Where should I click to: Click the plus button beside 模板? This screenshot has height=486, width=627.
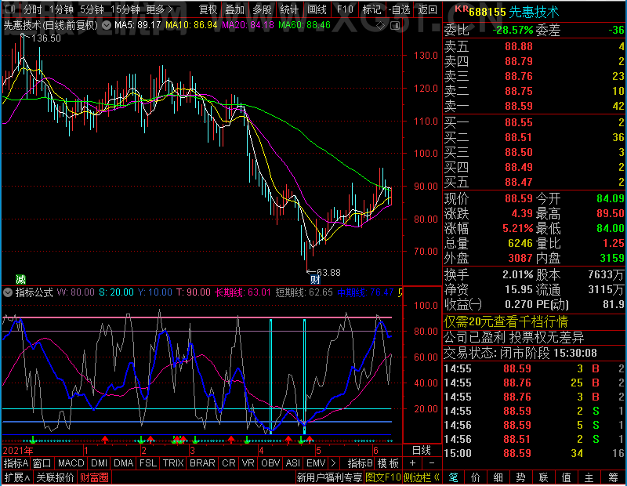click(412, 463)
